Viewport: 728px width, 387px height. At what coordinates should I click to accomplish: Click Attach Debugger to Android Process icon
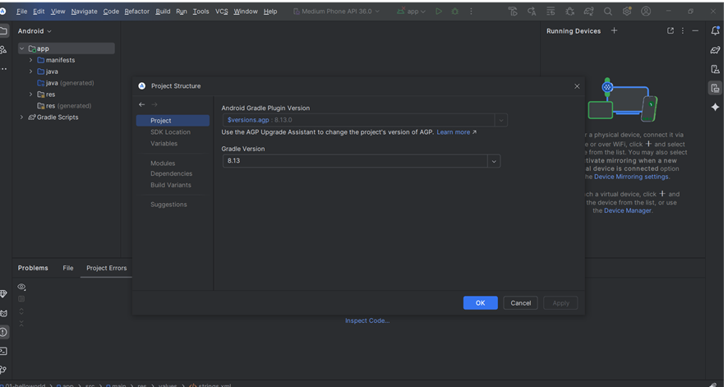[x=569, y=12]
